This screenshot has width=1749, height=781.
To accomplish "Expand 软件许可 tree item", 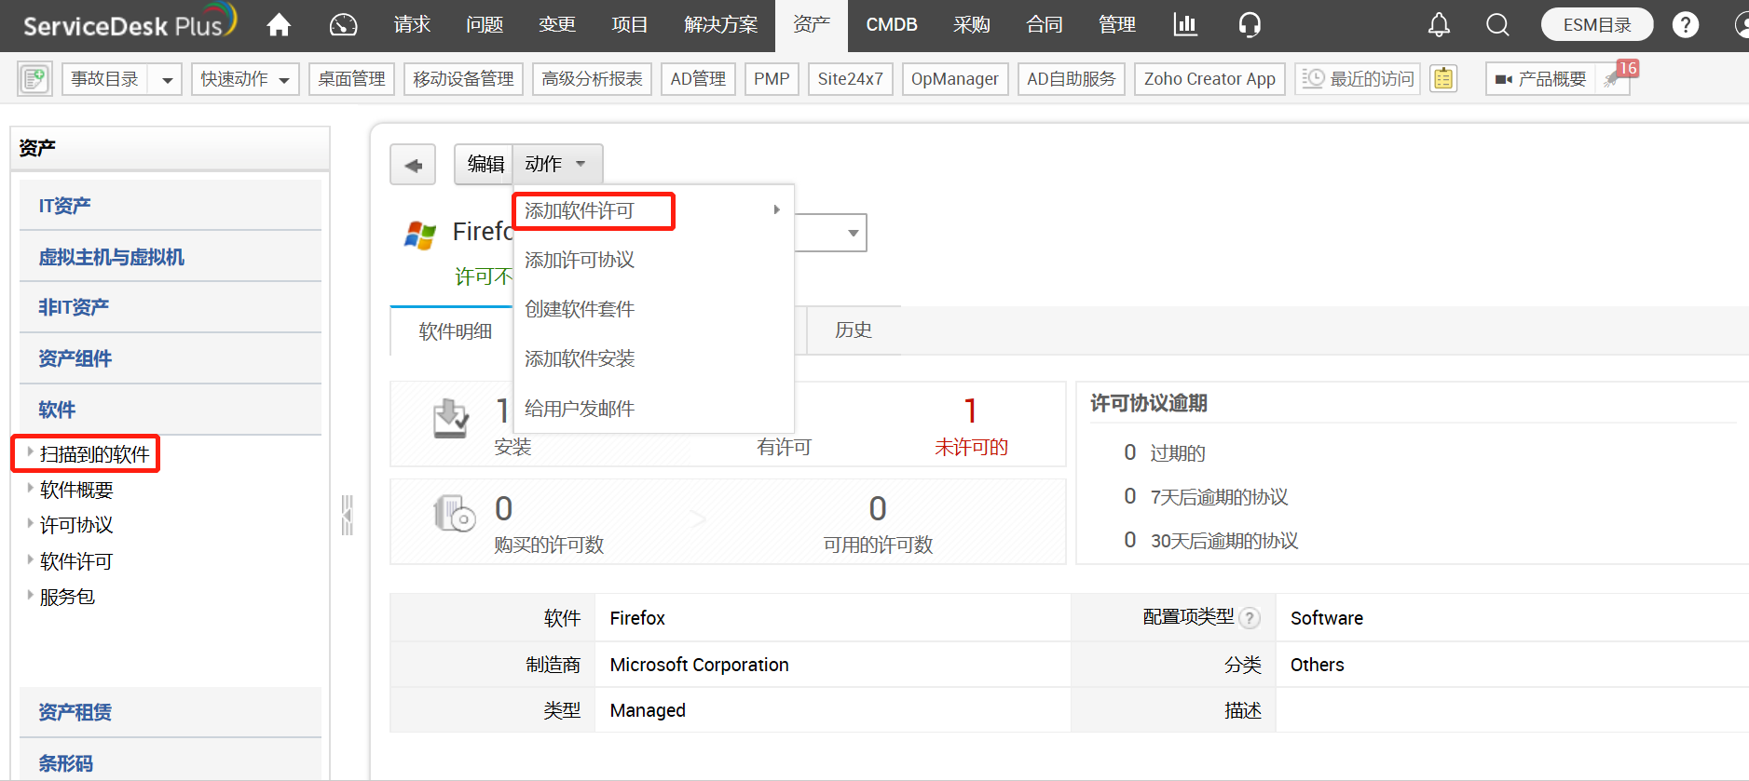I will (x=30, y=559).
